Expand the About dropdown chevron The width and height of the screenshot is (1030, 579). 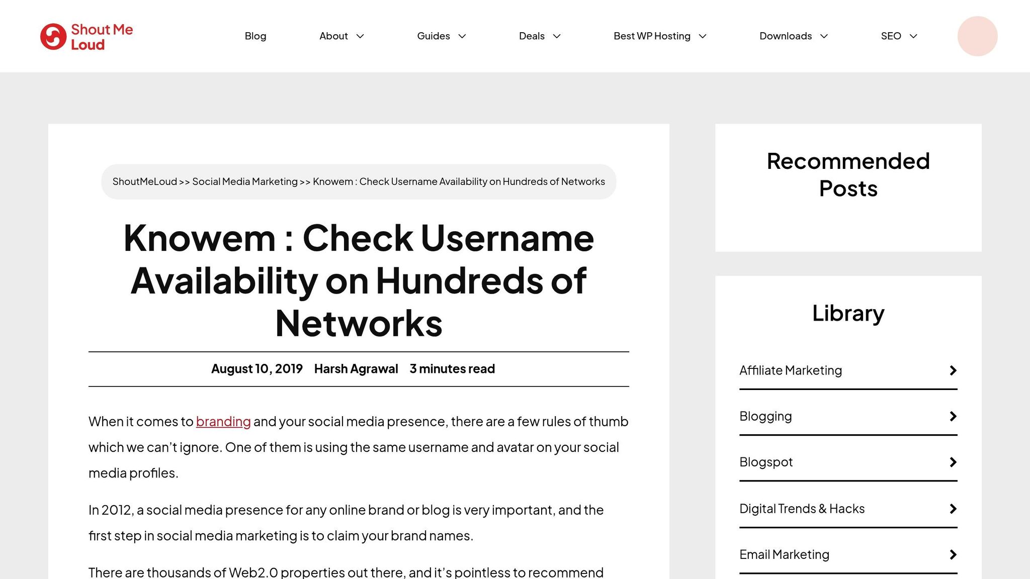point(360,36)
